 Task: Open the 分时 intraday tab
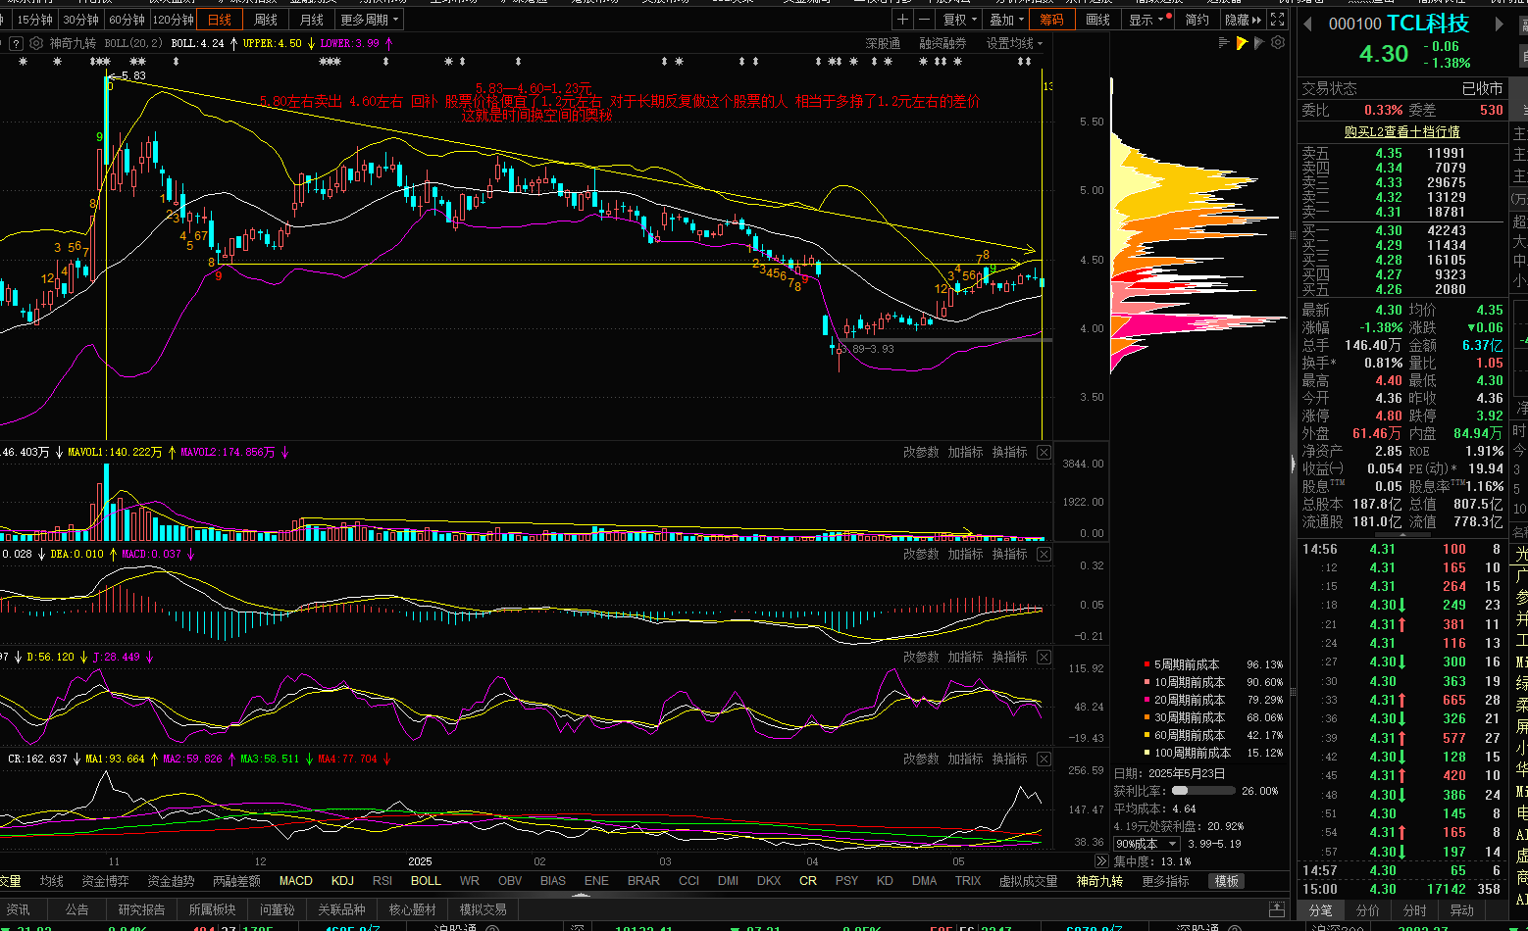coord(1415,910)
